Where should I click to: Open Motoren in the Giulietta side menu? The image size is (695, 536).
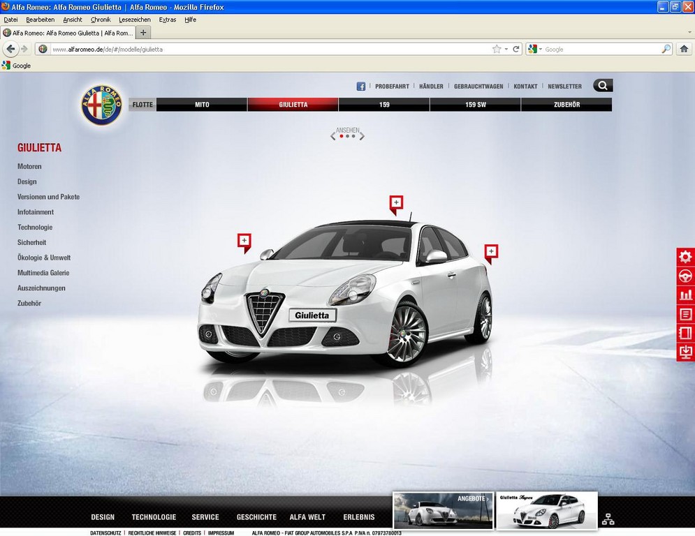click(29, 167)
